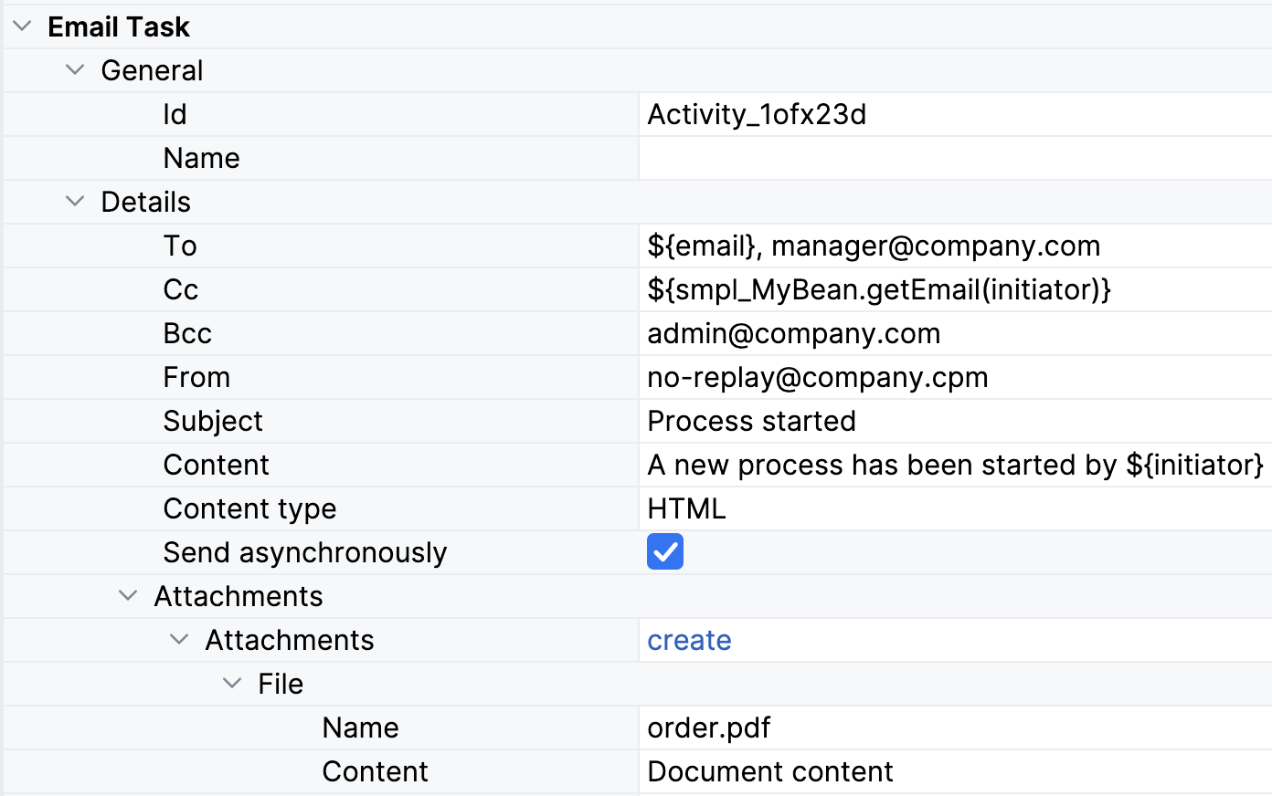This screenshot has height=796, width=1272.
Task: Collapse the outer Attachments group
Action: pyautogui.click(x=128, y=596)
